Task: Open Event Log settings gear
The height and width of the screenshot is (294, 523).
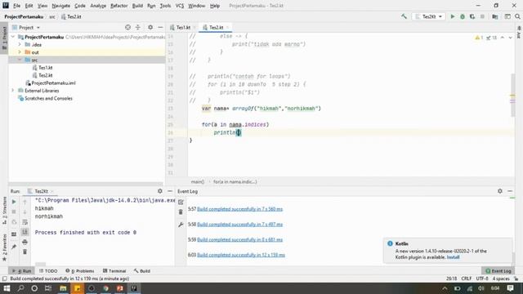Action: (x=500, y=191)
